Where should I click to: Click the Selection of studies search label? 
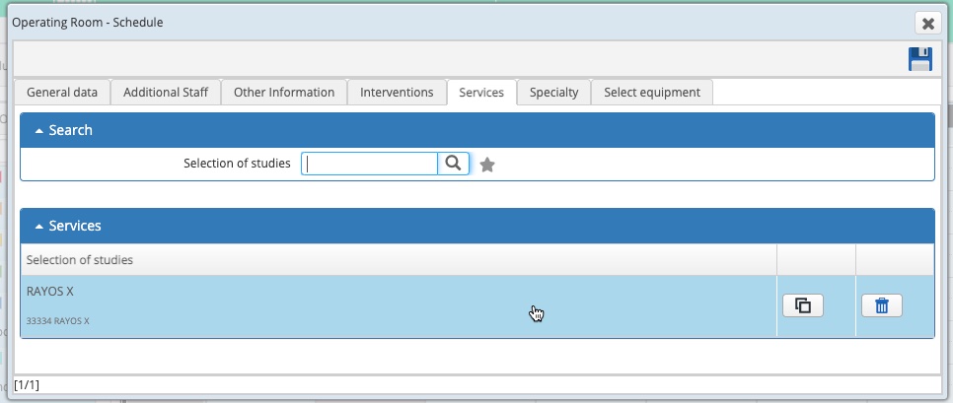tap(237, 164)
